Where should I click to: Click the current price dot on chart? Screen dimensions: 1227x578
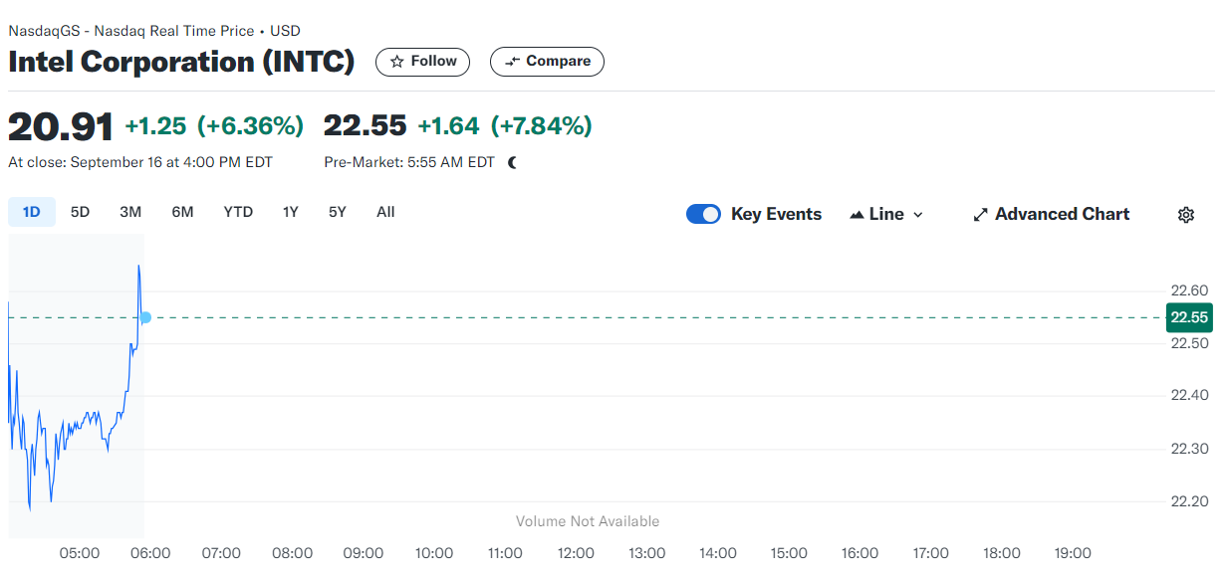pyautogui.click(x=145, y=318)
